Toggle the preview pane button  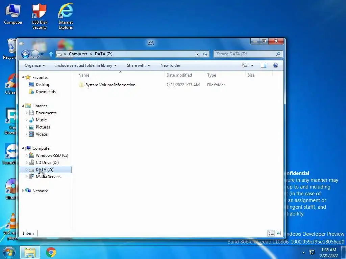click(264, 65)
